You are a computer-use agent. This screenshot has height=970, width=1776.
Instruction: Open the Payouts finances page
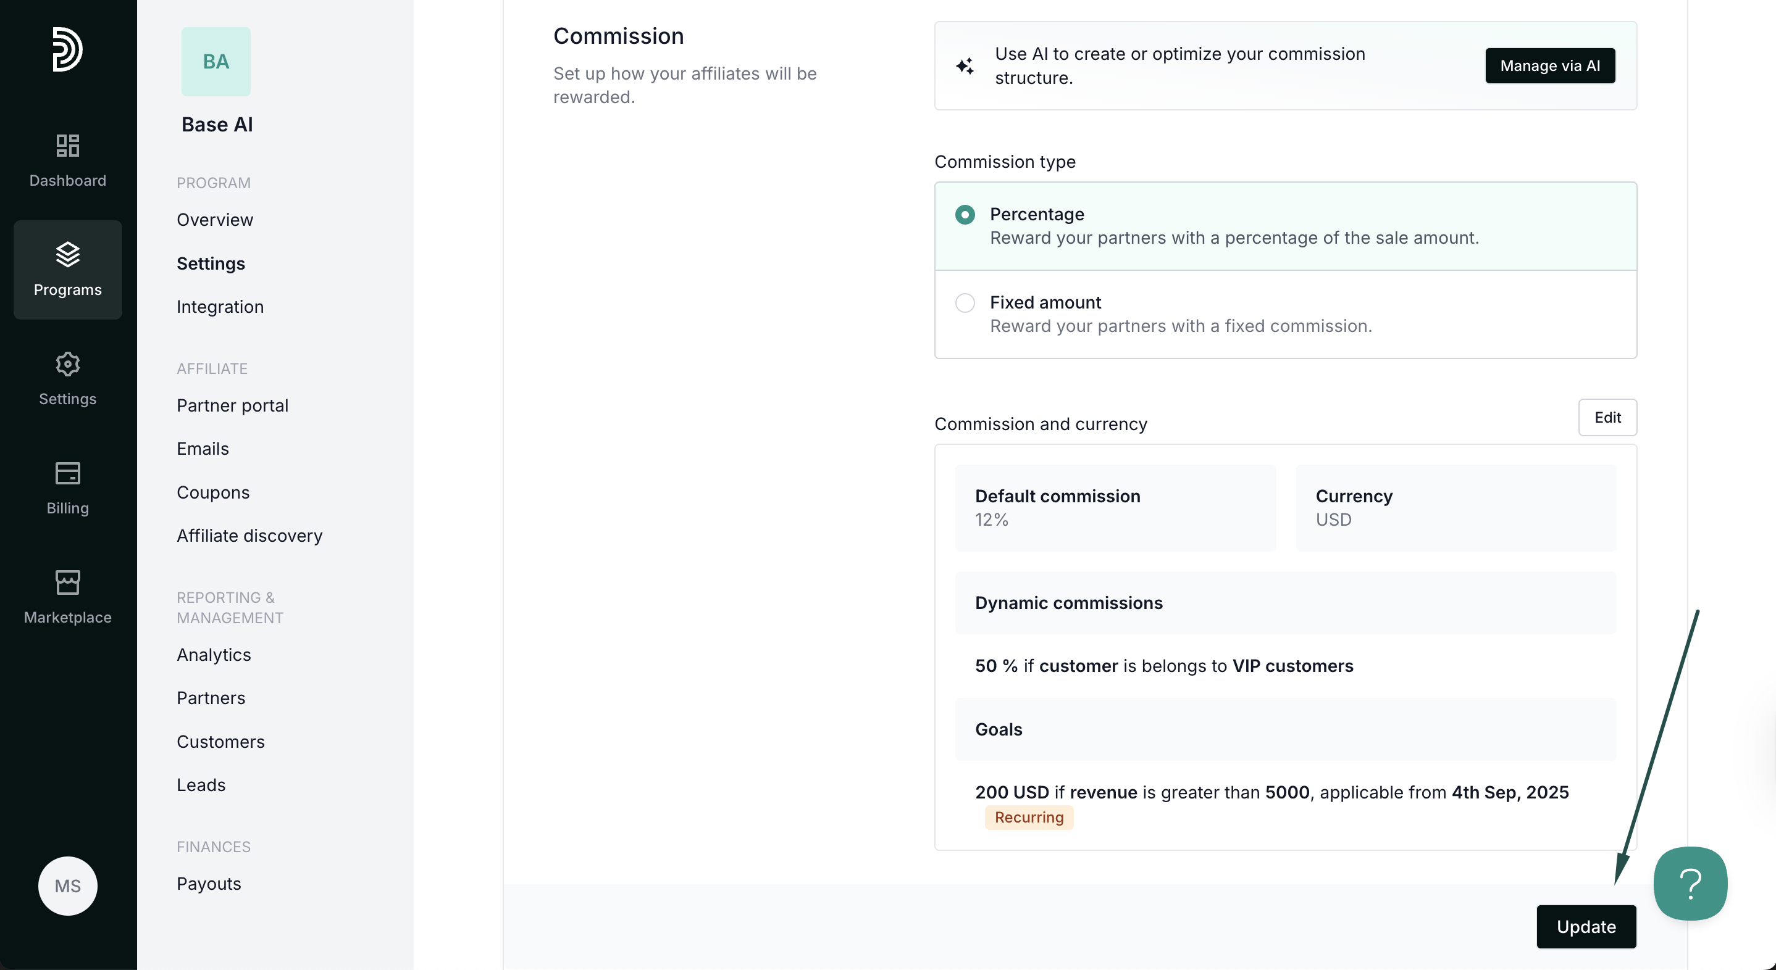(x=208, y=883)
